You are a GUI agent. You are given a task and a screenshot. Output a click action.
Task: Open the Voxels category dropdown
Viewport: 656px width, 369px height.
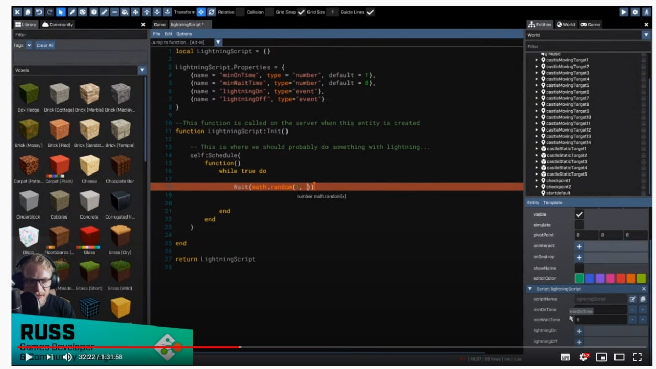[142, 70]
